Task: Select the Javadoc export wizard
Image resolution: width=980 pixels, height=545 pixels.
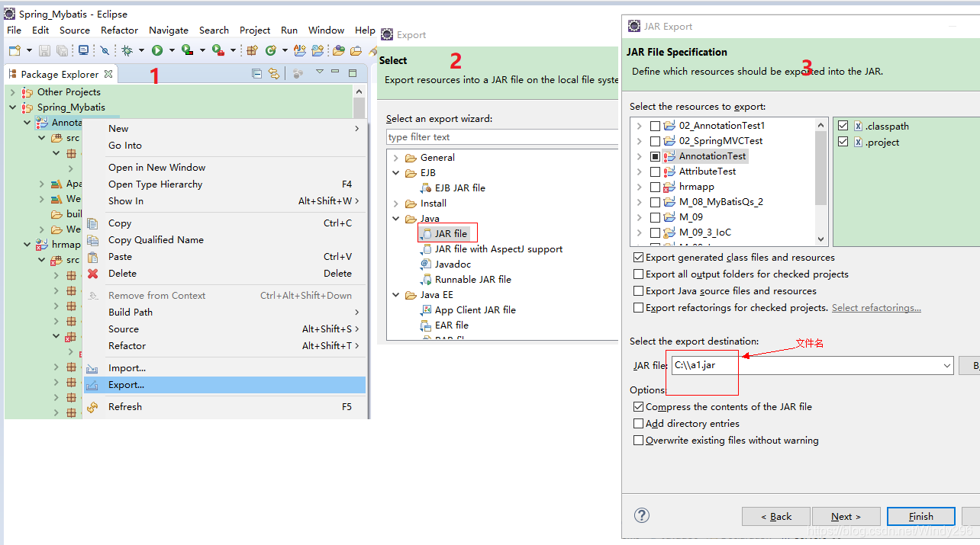Action: [x=453, y=264]
